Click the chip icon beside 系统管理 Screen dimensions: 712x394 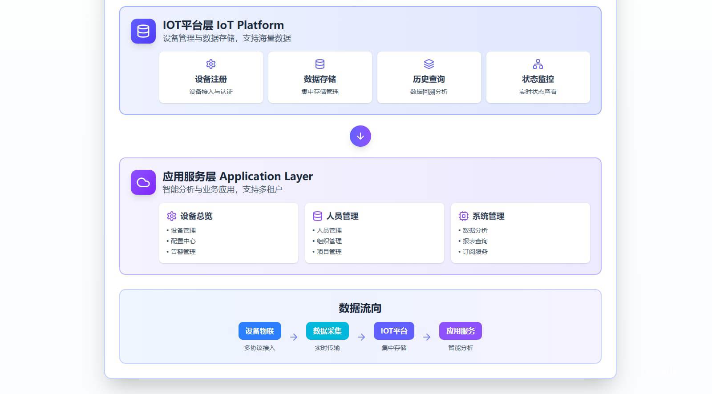pyautogui.click(x=464, y=216)
